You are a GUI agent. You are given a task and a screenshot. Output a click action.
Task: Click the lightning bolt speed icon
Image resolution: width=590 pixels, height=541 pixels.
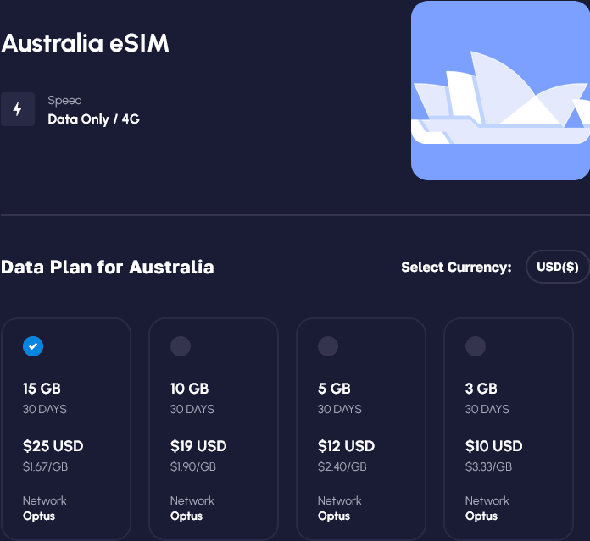coord(18,109)
